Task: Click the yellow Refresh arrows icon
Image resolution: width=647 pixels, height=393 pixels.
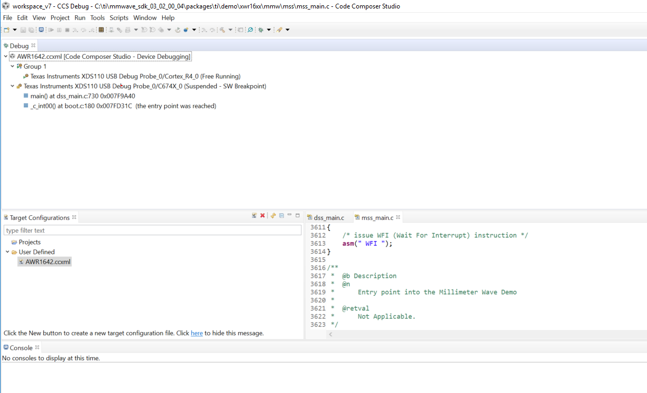Action: click(273, 216)
